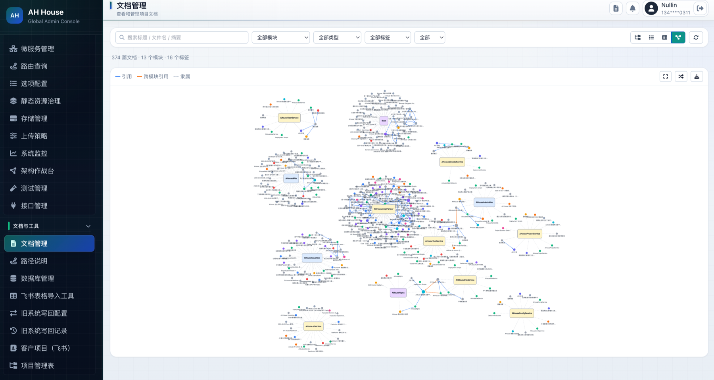Viewport: 714px width, 380px height.
Task: Click the sliders icon beside 上传策略
Action: [x=13, y=136]
